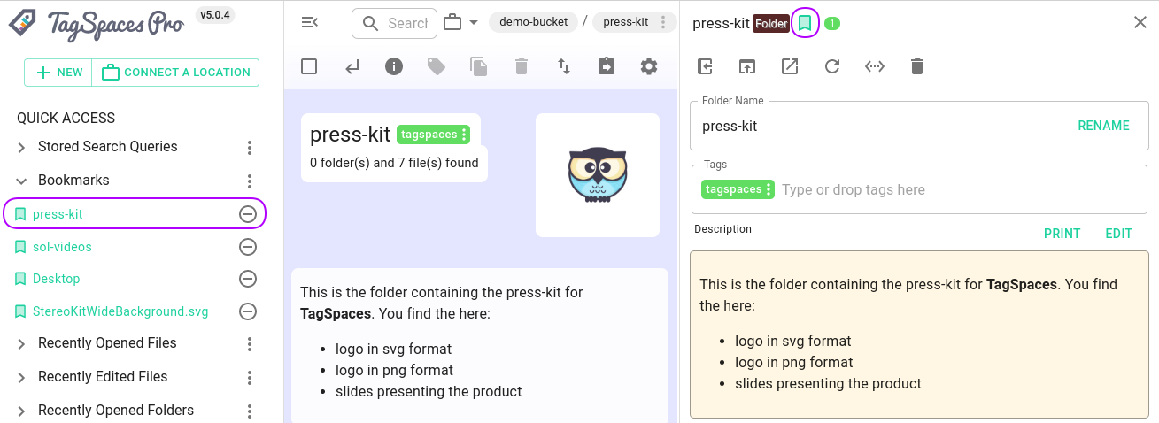Click the CONNECT A LOCATION button
Image resolution: width=1159 pixels, height=423 pixels.
pos(176,73)
